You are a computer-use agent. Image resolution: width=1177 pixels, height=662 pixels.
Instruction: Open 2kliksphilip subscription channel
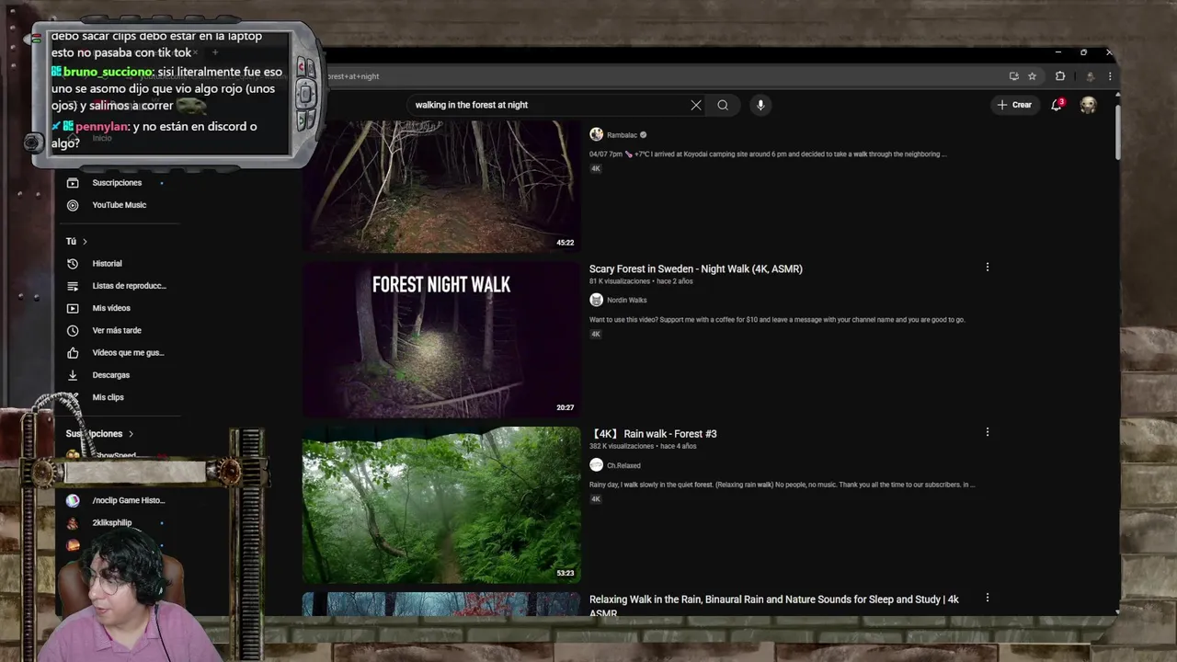tap(111, 522)
